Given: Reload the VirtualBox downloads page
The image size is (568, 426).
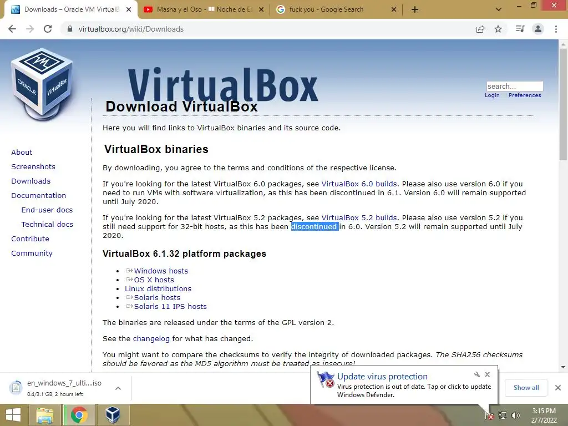Looking at the screenshot, I should pyautogui.click(x=48, y=29).
